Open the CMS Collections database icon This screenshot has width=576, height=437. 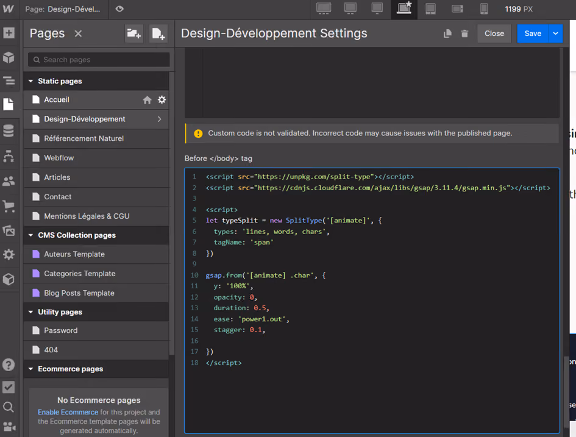pos(9,130)
